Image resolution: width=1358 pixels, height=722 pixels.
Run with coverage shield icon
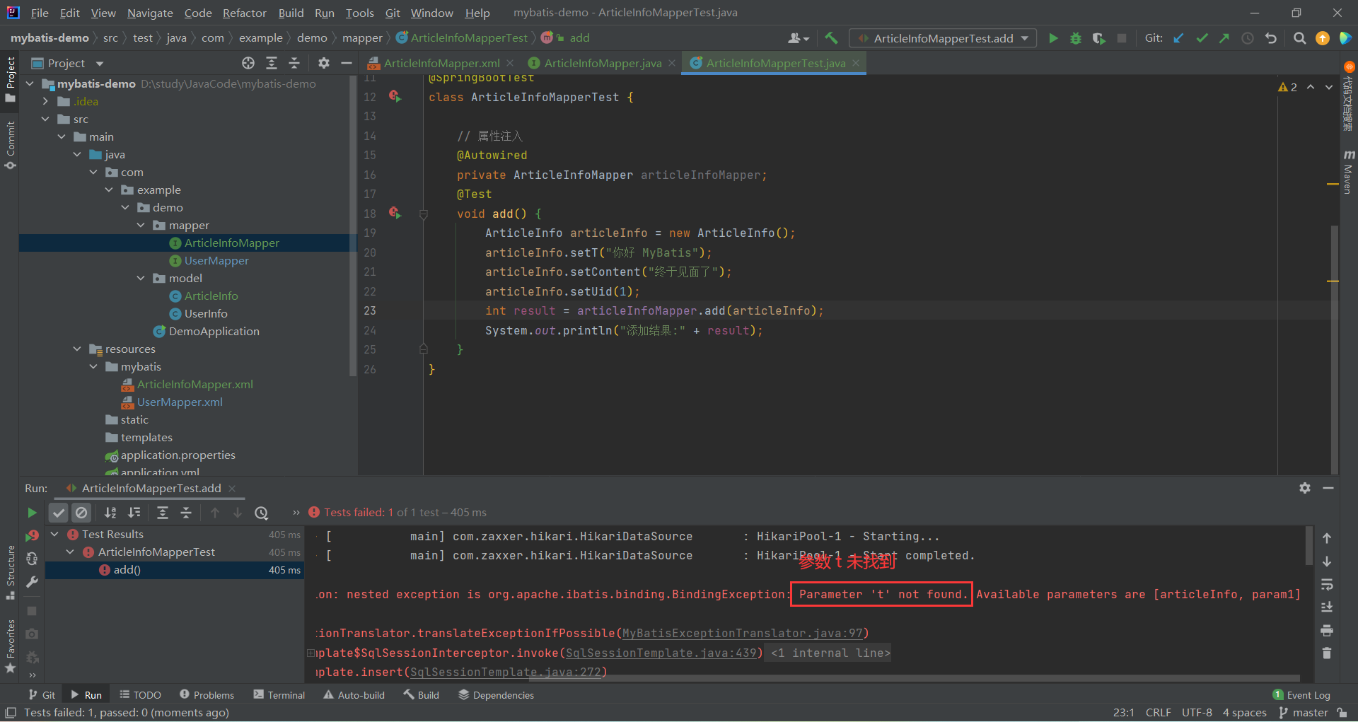pyautogui.click(x=1098, y=38)
